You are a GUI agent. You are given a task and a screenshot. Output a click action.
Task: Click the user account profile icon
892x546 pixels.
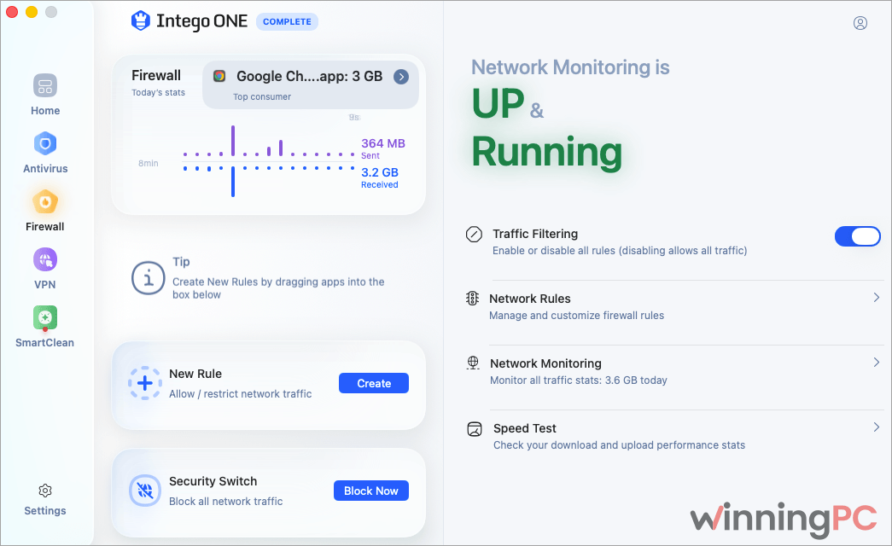click(860, 23)
